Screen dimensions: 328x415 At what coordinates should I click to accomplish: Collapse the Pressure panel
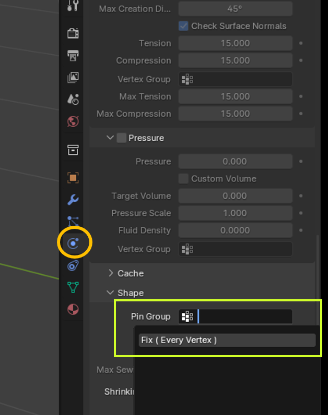click(x=110, y=138)
